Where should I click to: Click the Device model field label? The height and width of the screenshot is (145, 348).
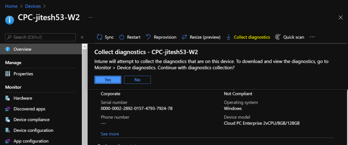tap(237, 117)
